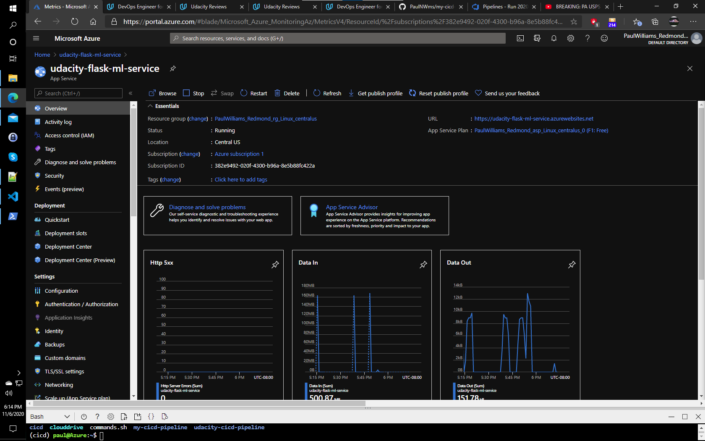The height and width of the screenshot is (441, 705).
Task: Open the resource group link PaulWilliams_Redmond_rg_Linux_centralus
Action: [266, 119]
